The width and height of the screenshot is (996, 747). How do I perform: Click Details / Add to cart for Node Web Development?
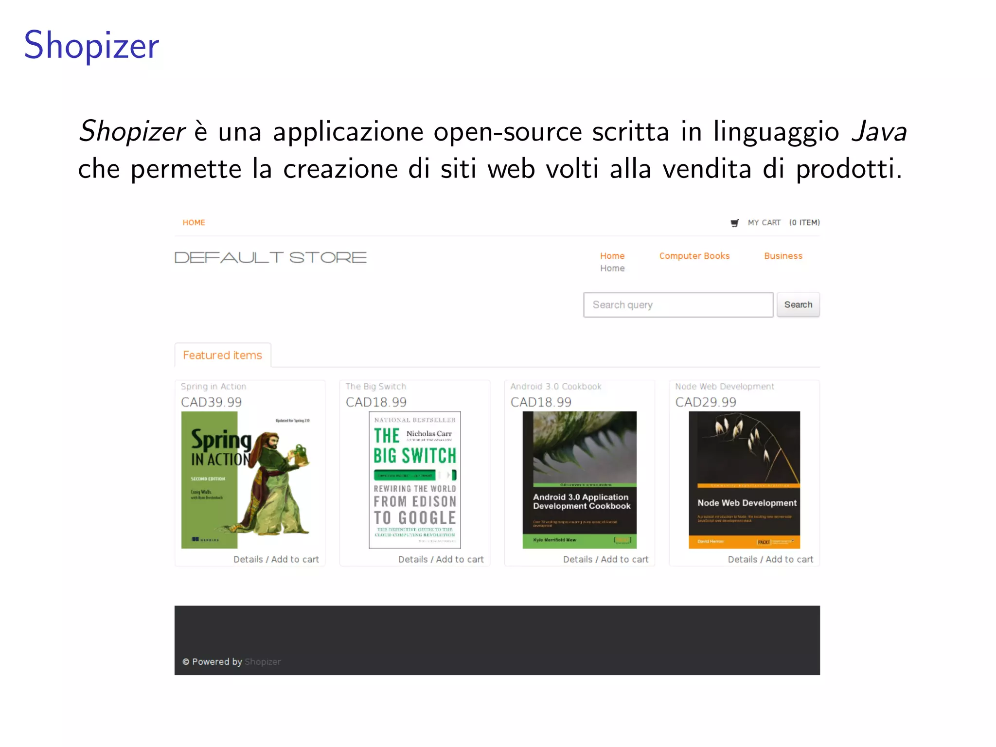coord(770,559)
